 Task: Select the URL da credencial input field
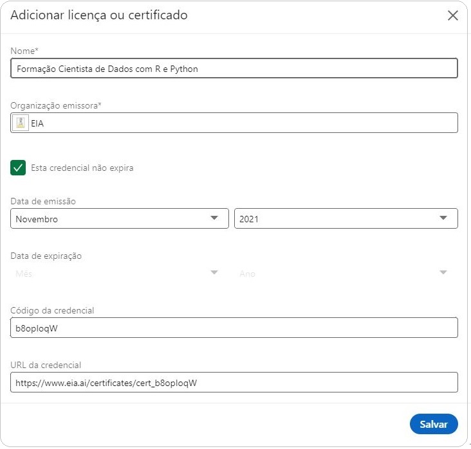point(234,383)
